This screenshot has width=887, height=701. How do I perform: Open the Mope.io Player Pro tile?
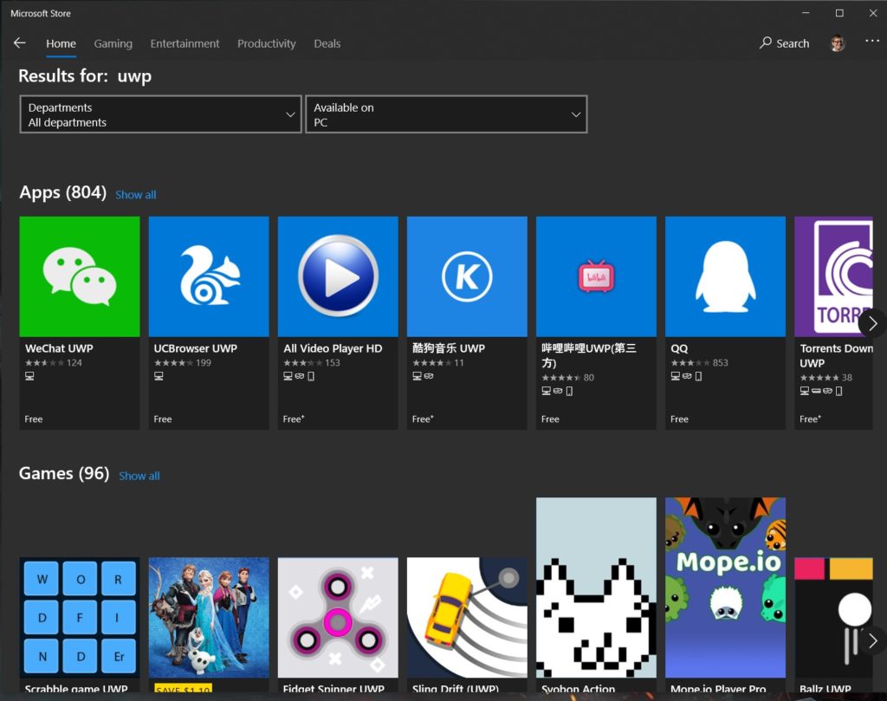(x=725, y=587)
